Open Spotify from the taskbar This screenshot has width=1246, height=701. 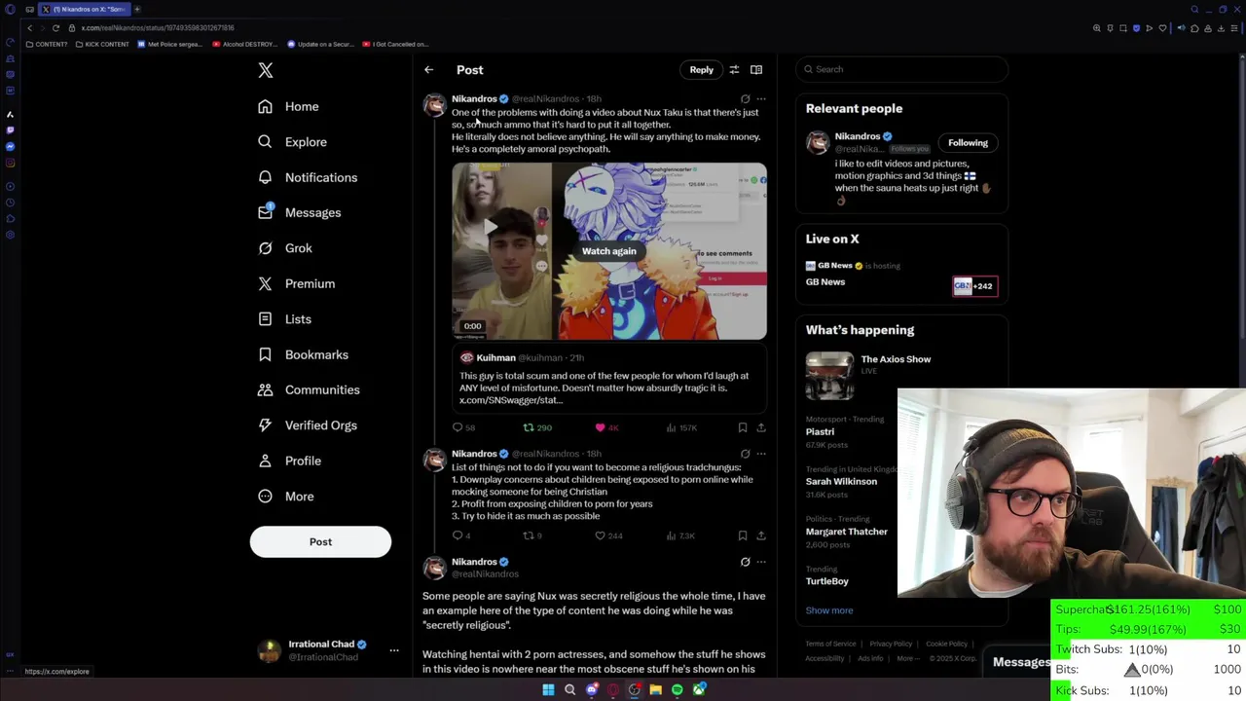pos(678,690)
